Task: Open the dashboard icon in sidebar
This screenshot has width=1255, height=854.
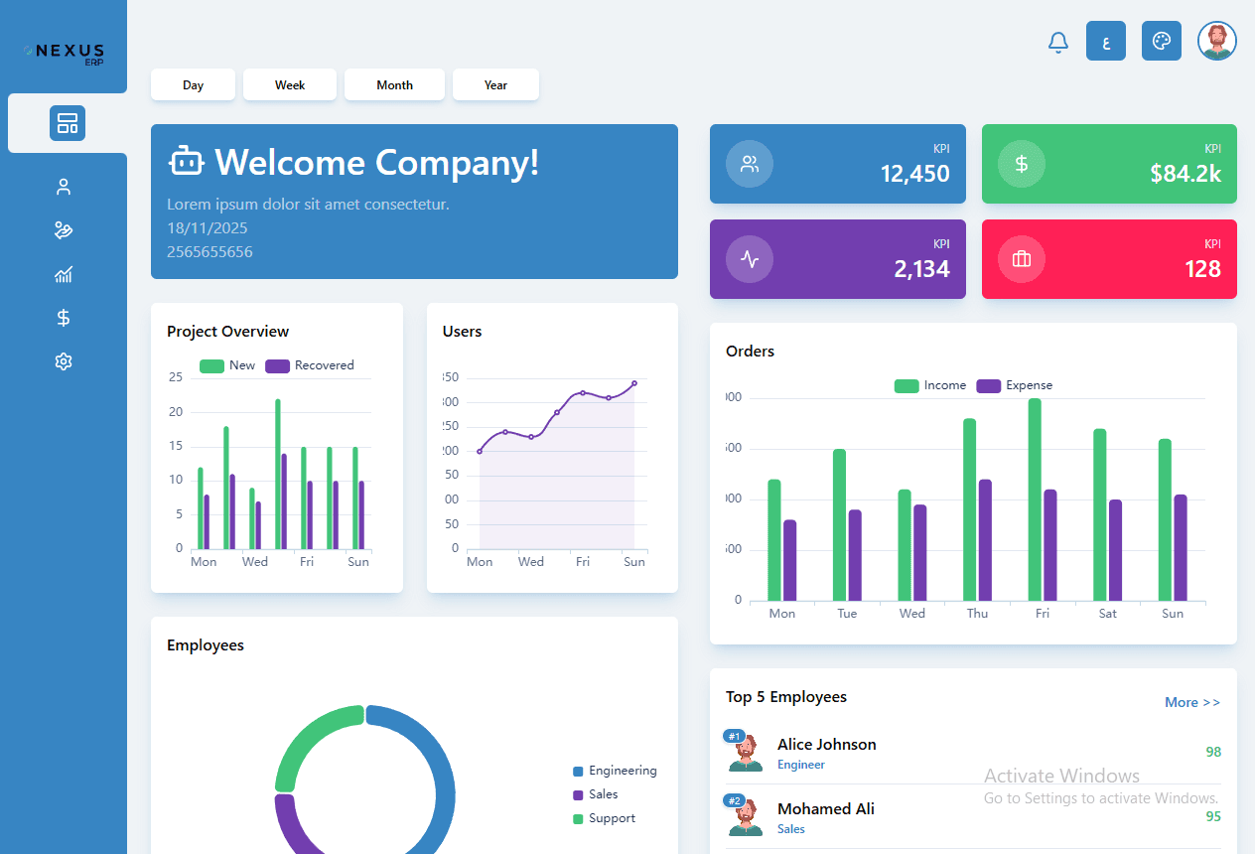Action: [x=68, y=123]
